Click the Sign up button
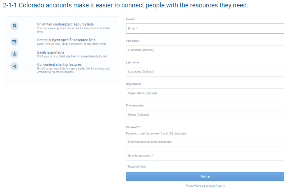The image size is (290, 194). (x=205, y=177)
